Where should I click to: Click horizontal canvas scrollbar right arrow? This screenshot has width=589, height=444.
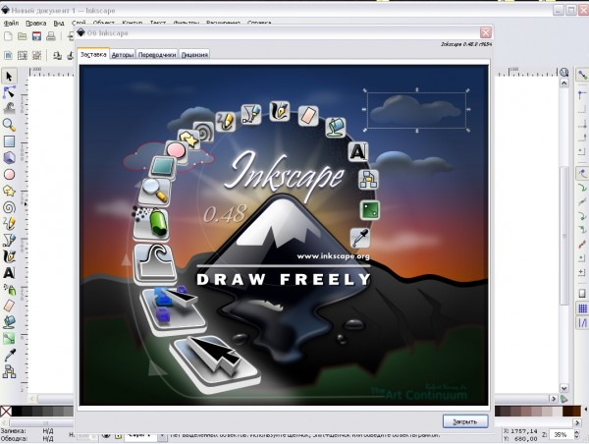coord(554,398)
